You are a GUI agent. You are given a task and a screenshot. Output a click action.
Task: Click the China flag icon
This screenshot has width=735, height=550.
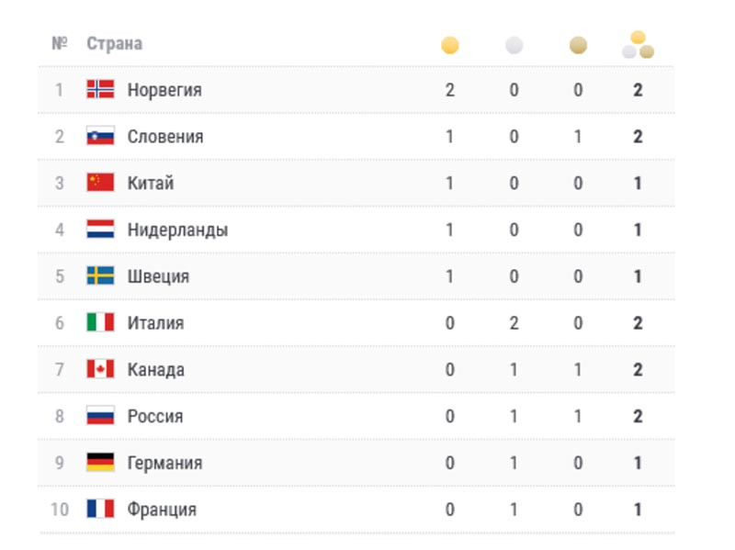click(x=100, y=183)
